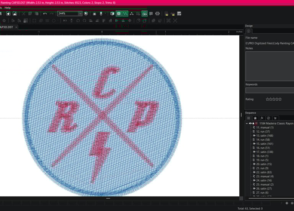The image size is (294, 211).
Task: Click the rotate counterclockwise icon
Action: [78, 21]
